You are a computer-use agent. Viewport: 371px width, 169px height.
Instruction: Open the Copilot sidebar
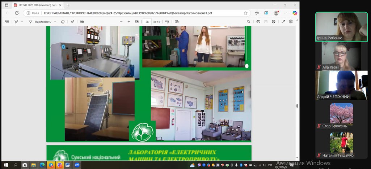tap(295, 13)
